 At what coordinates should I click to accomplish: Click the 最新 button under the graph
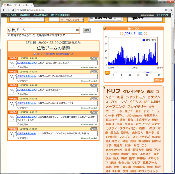coord(159,80)
